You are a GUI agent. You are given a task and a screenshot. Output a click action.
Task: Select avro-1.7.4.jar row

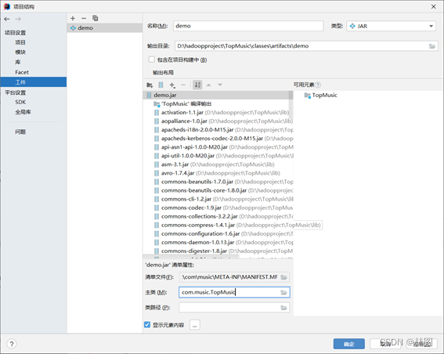218,173
